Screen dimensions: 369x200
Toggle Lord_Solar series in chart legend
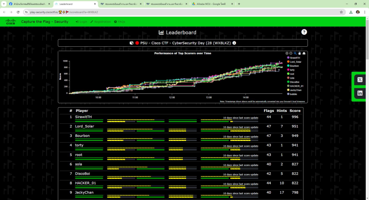point(296,62)
